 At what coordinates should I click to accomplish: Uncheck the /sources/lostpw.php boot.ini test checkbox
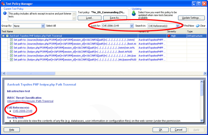pyautogui.click(x=11, y=44)
